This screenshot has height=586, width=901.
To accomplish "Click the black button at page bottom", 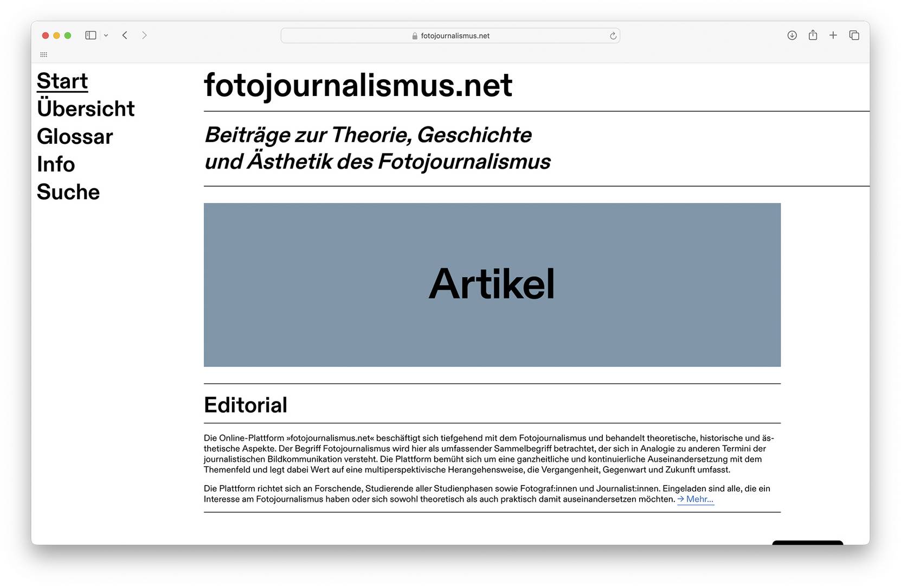I will [807, 543].
